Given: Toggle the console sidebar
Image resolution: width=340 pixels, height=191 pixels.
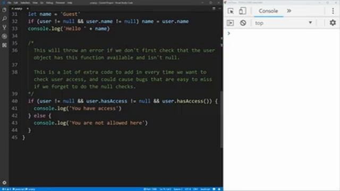Looking at the screenshot, I should pos(230,23).
